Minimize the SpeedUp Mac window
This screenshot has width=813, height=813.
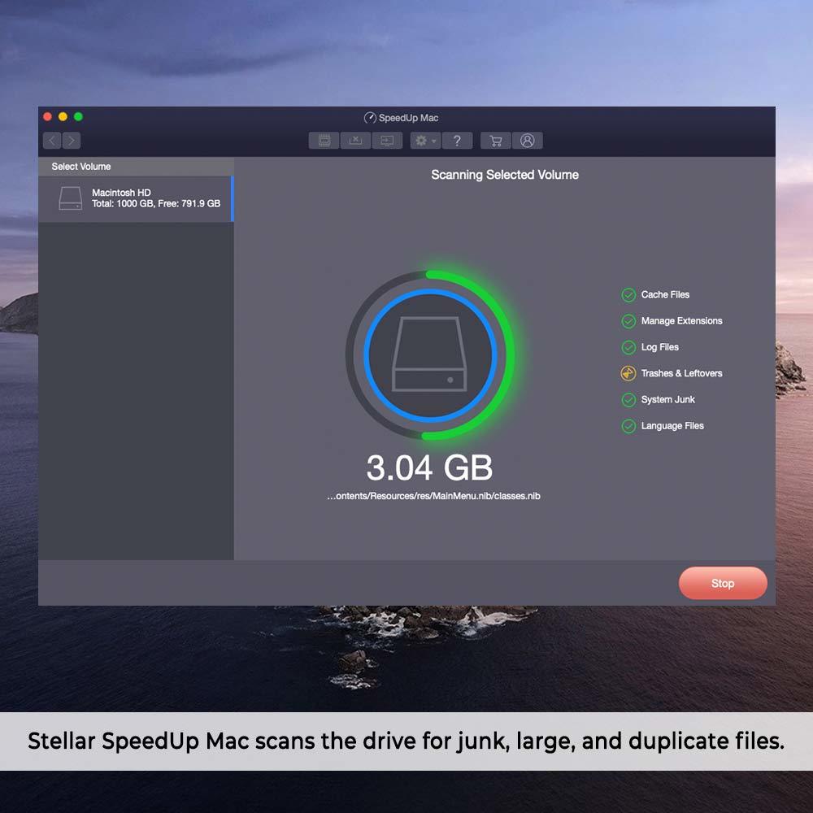[x=63, y=116]
